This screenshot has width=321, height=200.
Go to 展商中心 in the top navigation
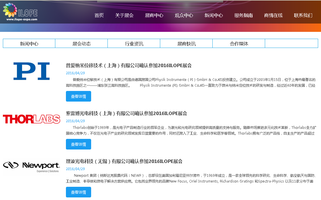154,15
